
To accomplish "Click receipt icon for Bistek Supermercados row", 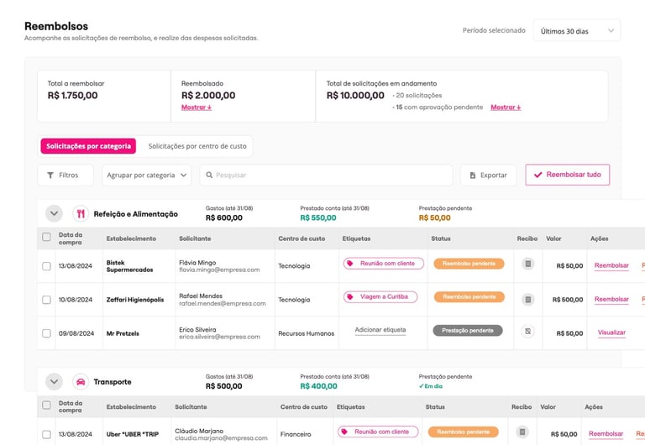I will pos(527,264).
